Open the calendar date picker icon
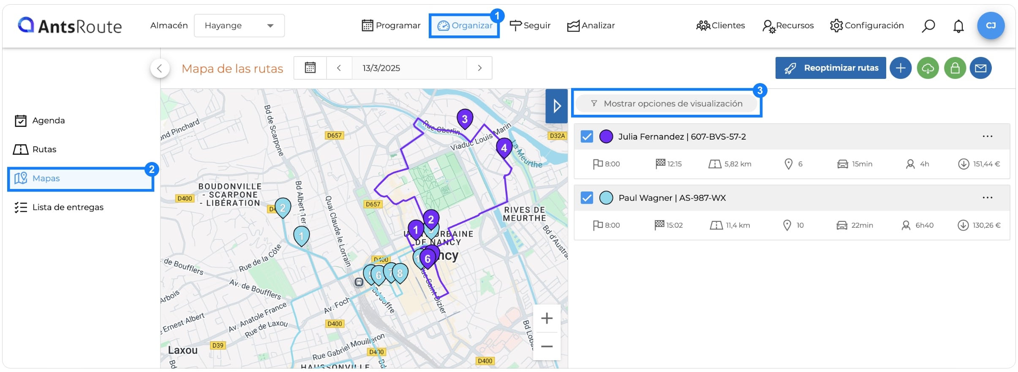The height and width of the screenshot is (372, 1018). tap(310, 68)
